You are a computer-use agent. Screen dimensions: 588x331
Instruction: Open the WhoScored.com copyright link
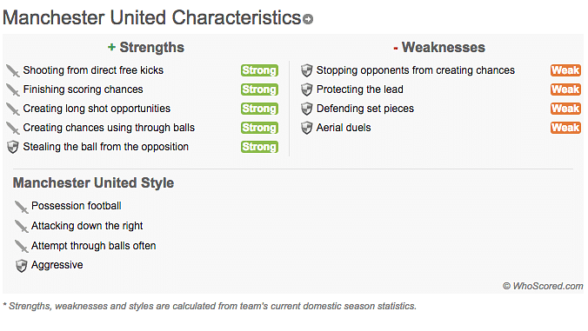543,286
